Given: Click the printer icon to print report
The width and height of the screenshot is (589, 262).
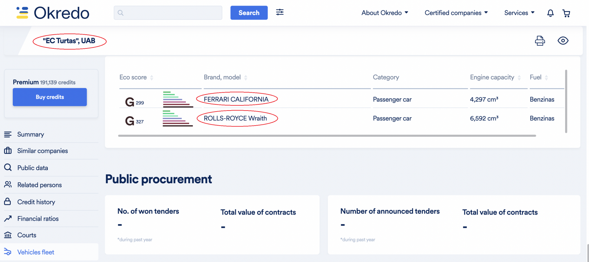Looking at the screenshot, I should [x=540, y=41].
